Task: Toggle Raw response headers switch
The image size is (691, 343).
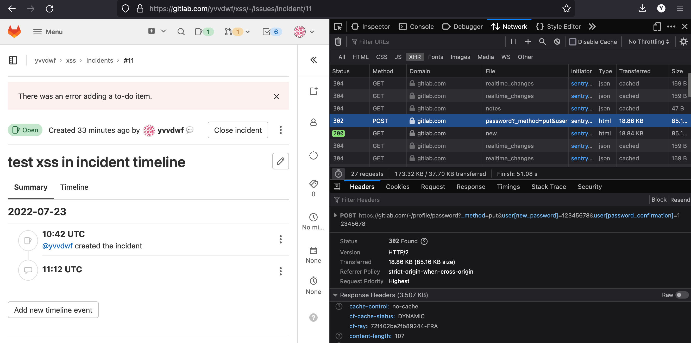Action: click(x=681, y=295)
